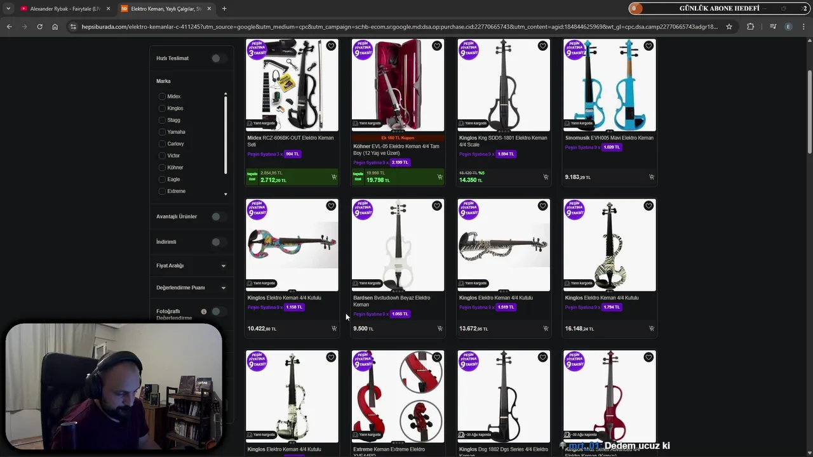The width and height of the screenshot is (813, 457).
Task: Open the tab search dropdown
Action: pos(8,8)
